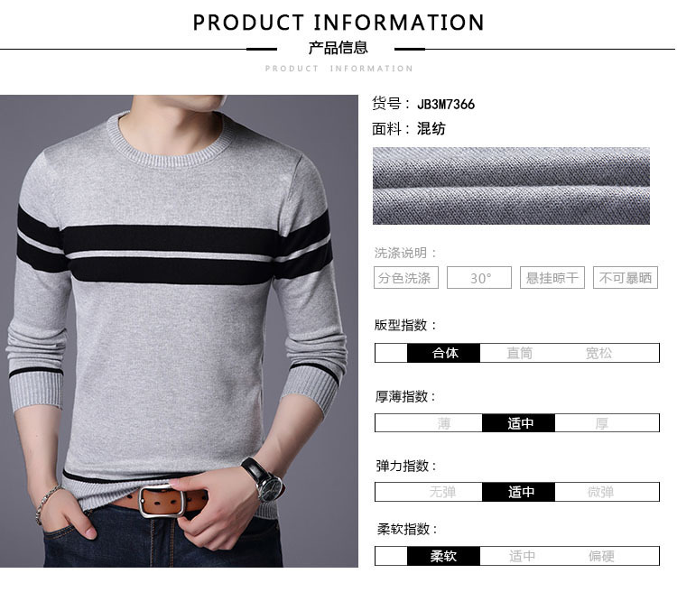Click the 悬挂晾干 box
The image size is (677, 592).
(552, 278)
